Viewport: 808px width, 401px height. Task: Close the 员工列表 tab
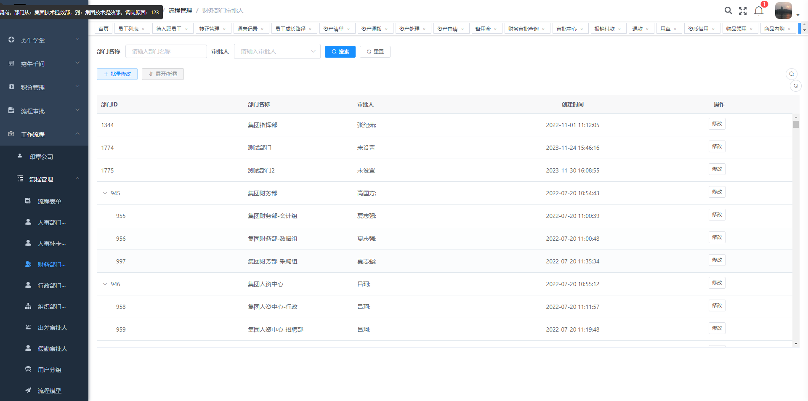tap(143, 29)
